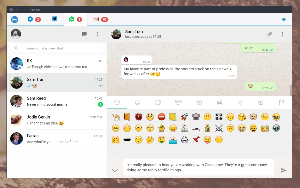Click the Franz heart icon
Image resolution: width=300 pixels, height=188 pixels.
point(284,20)
